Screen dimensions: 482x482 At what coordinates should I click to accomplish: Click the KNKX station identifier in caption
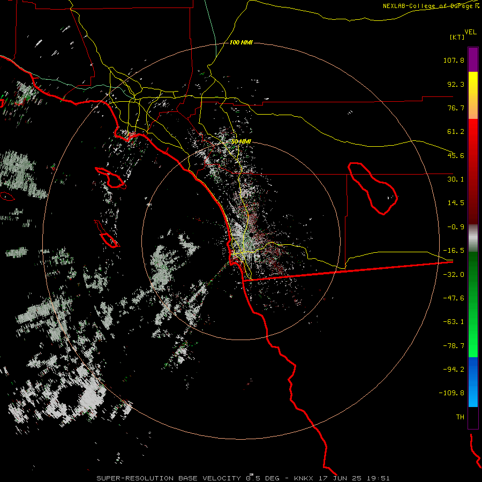(304, 478)
